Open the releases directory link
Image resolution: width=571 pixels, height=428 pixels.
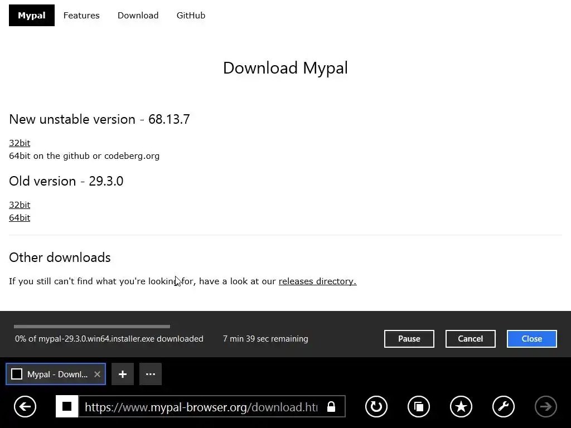pos(317,281)
